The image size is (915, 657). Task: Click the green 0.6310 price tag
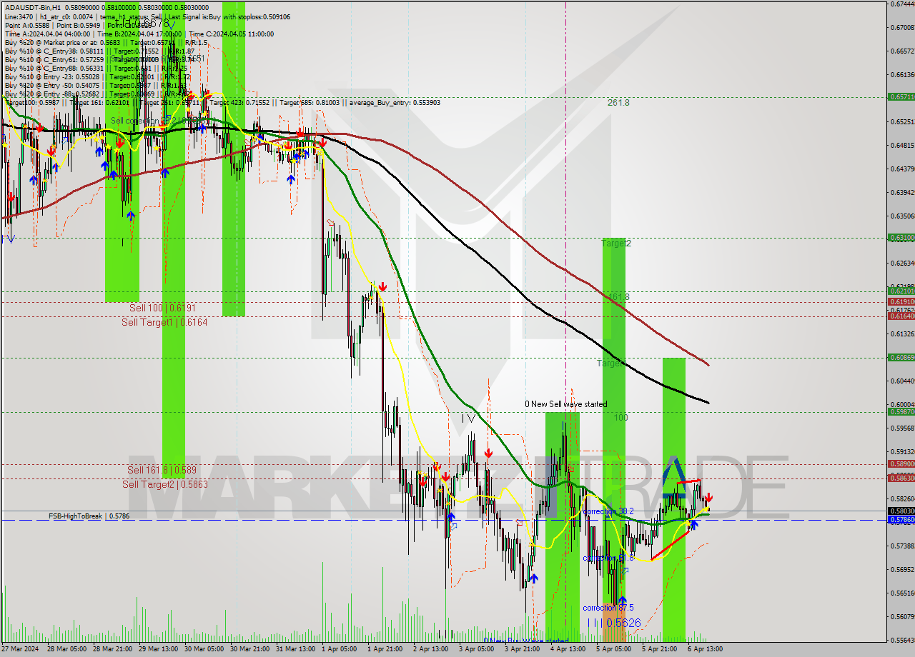[x=900, y=238]
